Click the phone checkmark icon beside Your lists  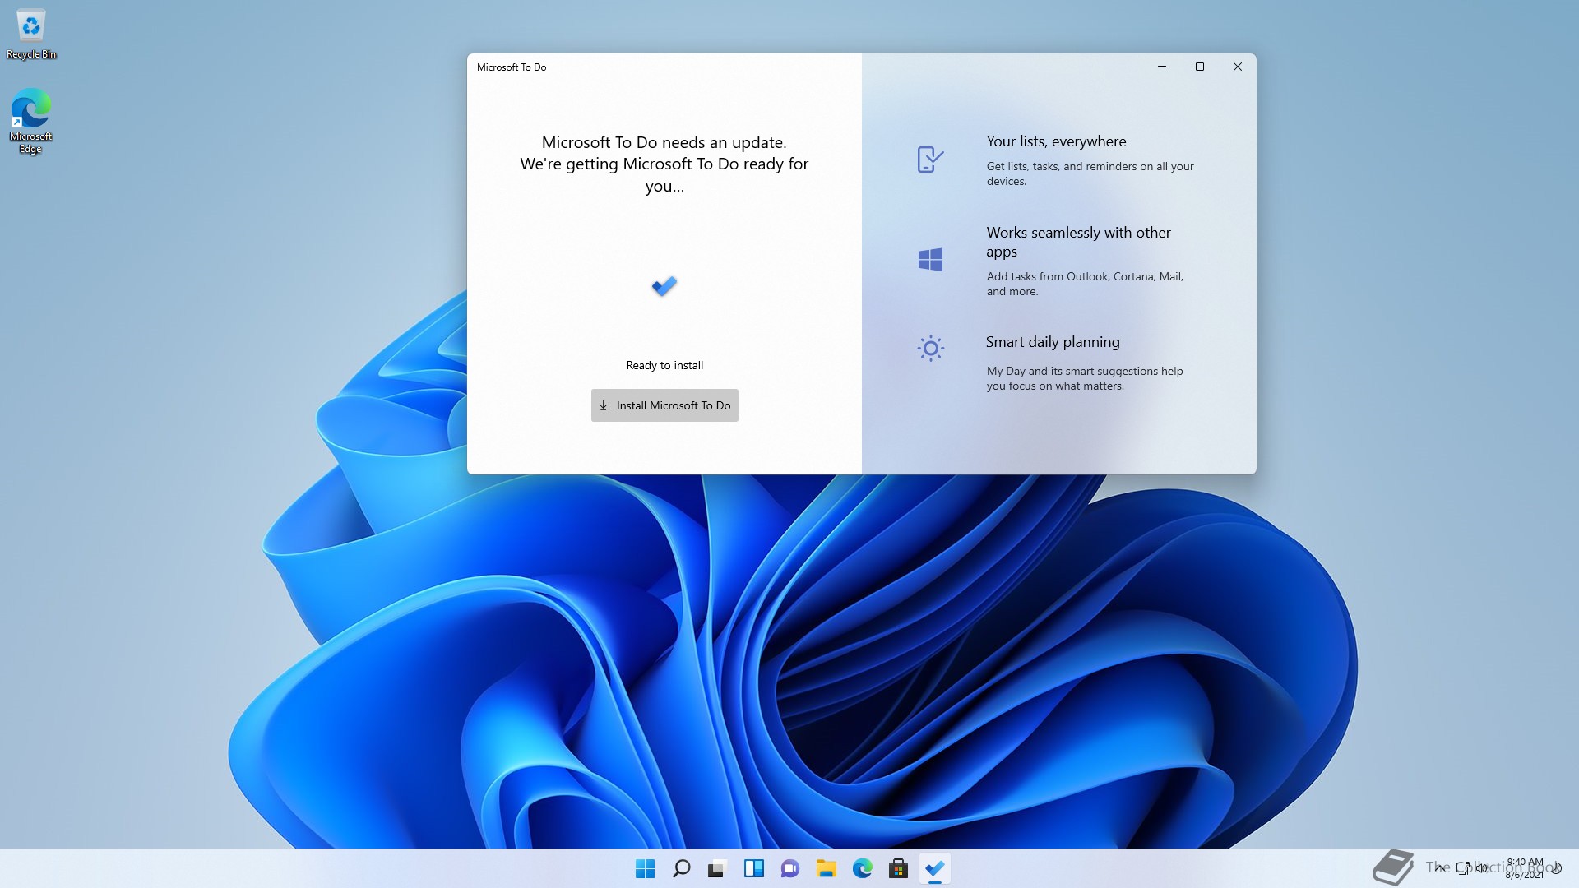(x=930, y=159)
